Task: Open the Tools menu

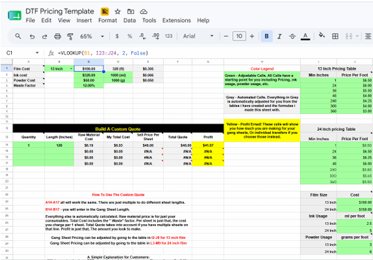Action: (149, 21)
